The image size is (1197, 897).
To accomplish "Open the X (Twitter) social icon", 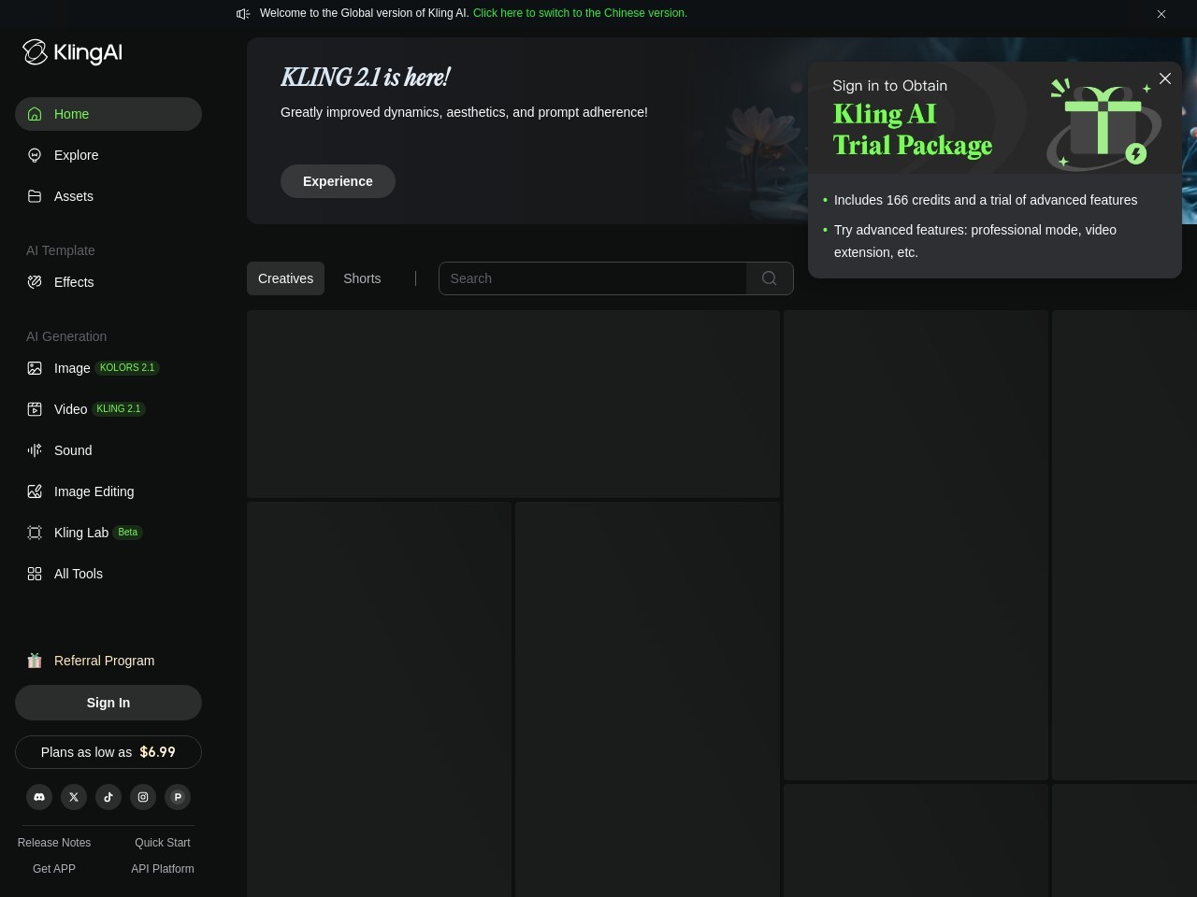I will pos(74,797).
